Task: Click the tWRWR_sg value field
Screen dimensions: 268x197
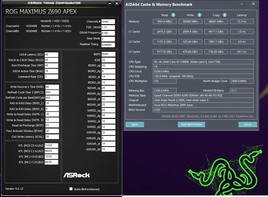Action: (x=109, y=132)
